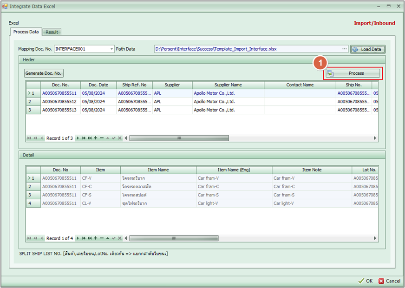Screen dimensions: 405x288
Task: Click the Generate Doc. No. button
Action: tap(44, 73)
